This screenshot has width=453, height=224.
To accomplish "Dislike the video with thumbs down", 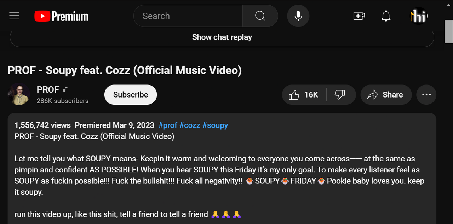I will pyautogui.click(x=340, y=95).
